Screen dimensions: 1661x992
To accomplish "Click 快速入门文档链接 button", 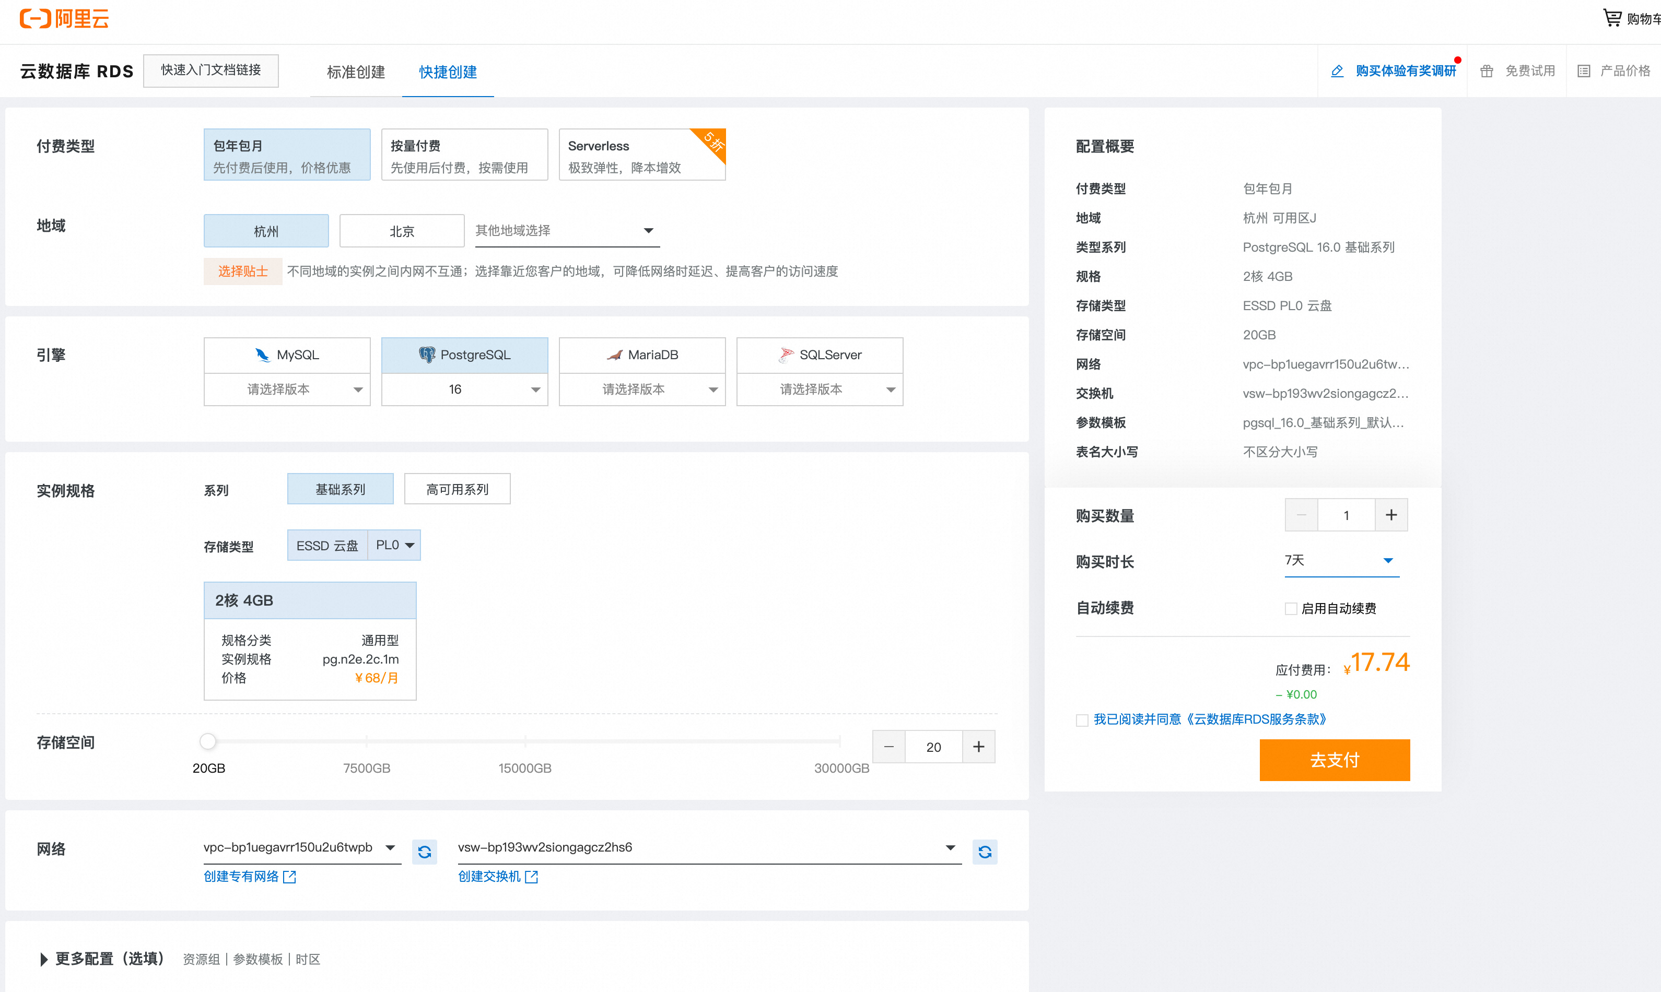I will point(210,70).
